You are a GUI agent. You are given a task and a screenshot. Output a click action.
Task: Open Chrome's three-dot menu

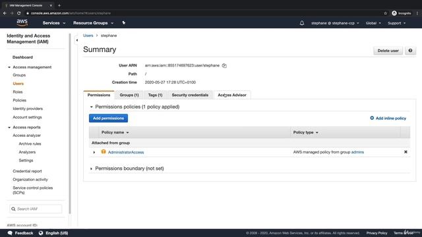pos(417,13)
